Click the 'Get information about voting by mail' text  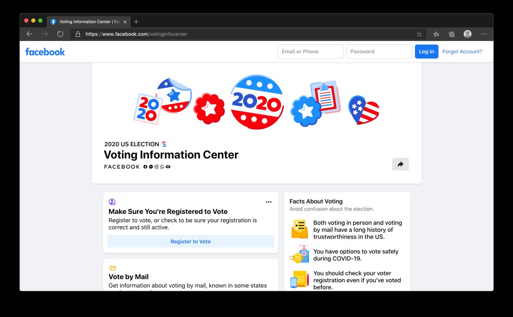click(188, 286)
